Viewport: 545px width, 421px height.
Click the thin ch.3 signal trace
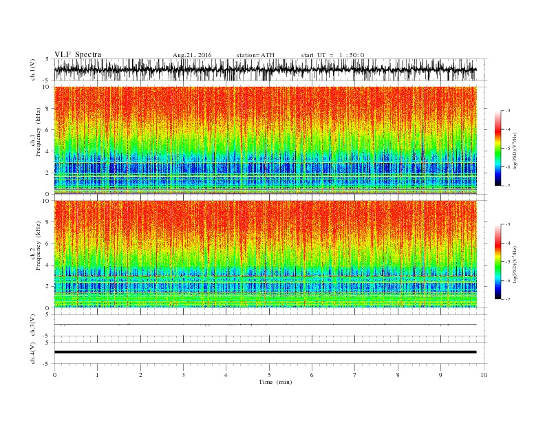(265, 325)
